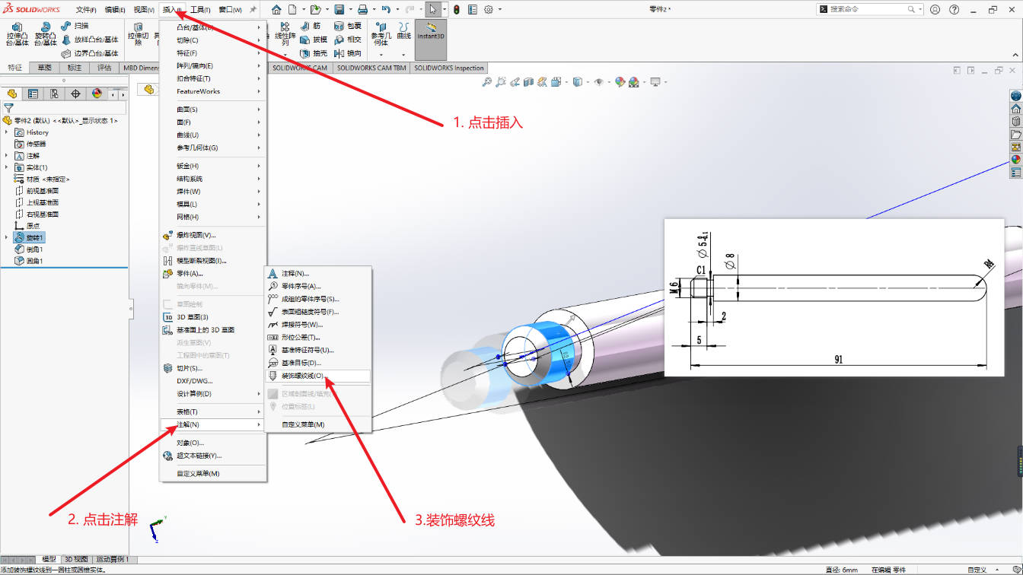Image resolution: width=1023 pixels, height=575 pixels.
Task: Choose 超文本链接(Y) in the Insert menu
Action: tap(213, 456)
